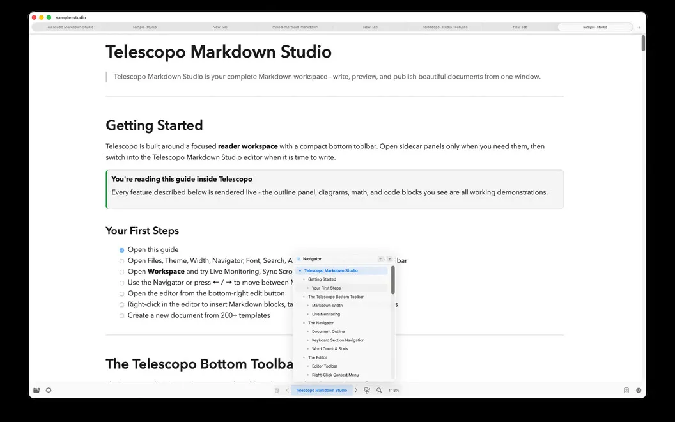Jump to 'The Editor' in Navigator

342,357
